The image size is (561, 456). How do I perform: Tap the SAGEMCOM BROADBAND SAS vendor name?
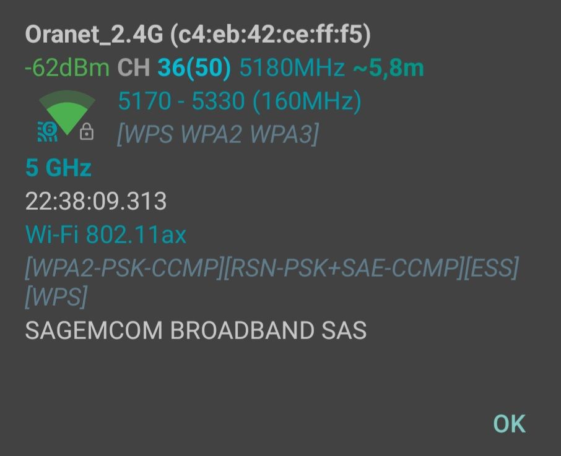(196, 330)
